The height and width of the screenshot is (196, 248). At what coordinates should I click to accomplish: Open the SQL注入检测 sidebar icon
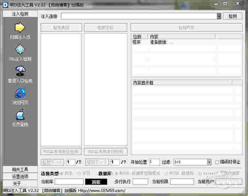pyautogui.click(x=20, y=49)
